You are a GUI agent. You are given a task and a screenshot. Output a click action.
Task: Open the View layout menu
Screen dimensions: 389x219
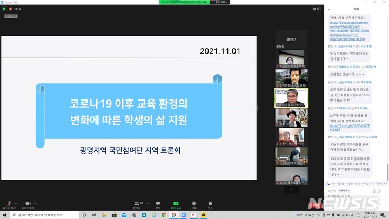tap(317, 9)
